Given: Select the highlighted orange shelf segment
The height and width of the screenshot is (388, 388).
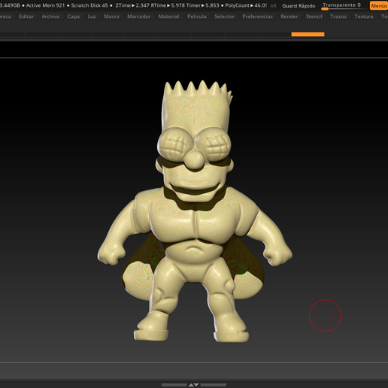Looking at the screenshot, I should click(x=308, y=35).
